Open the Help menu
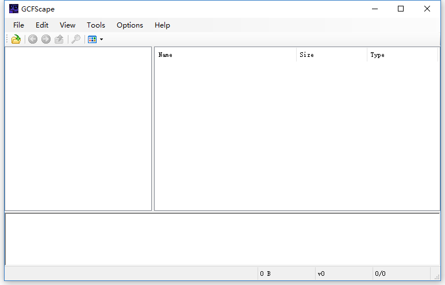This screenshot has height=285, width=445. coord(162,25)
